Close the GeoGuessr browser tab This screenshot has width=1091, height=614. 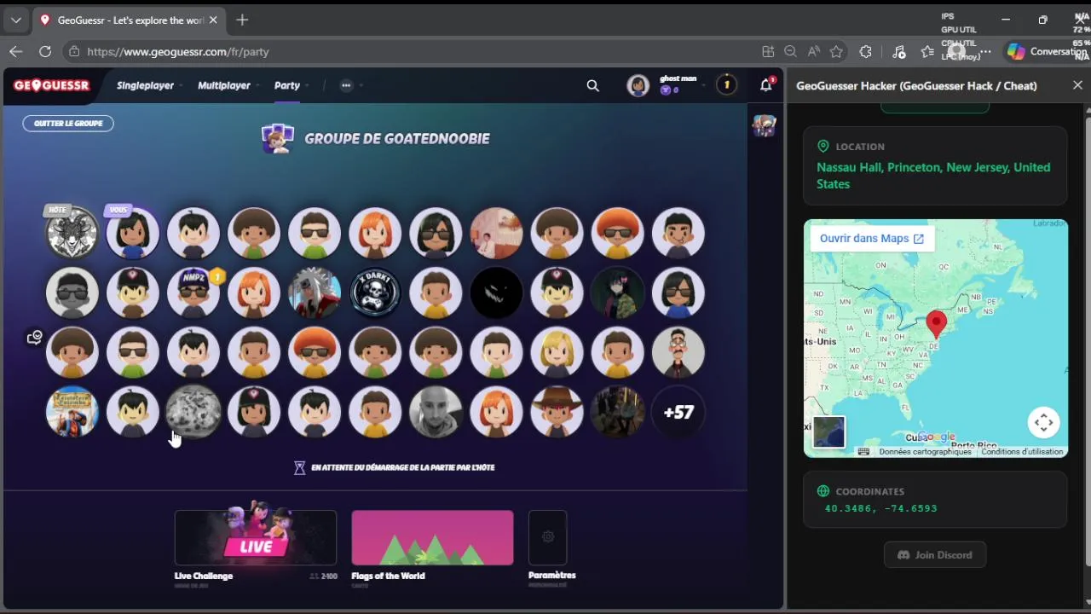click(213, 20)
